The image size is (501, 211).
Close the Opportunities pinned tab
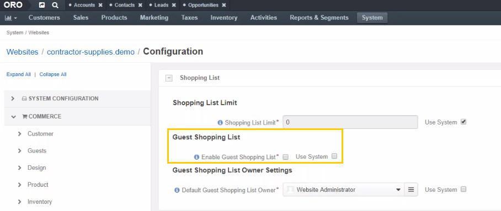coord(224,5)
